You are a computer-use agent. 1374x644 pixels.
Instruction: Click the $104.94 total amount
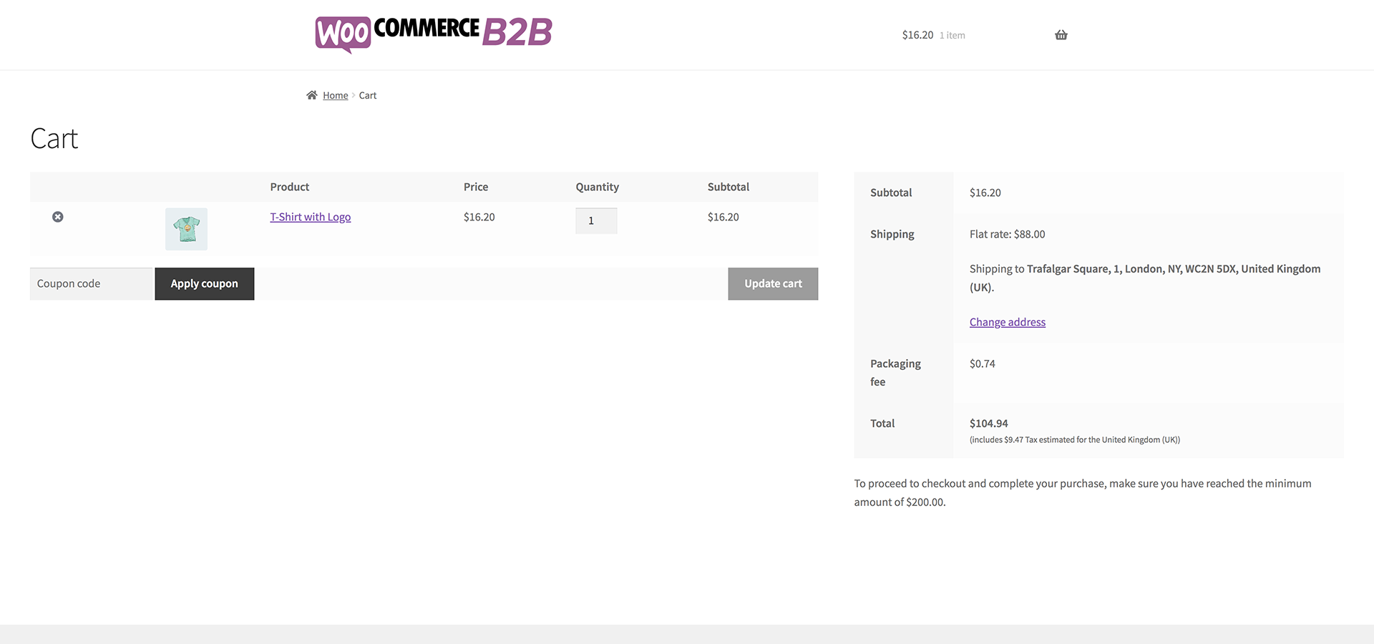point(988,424)
